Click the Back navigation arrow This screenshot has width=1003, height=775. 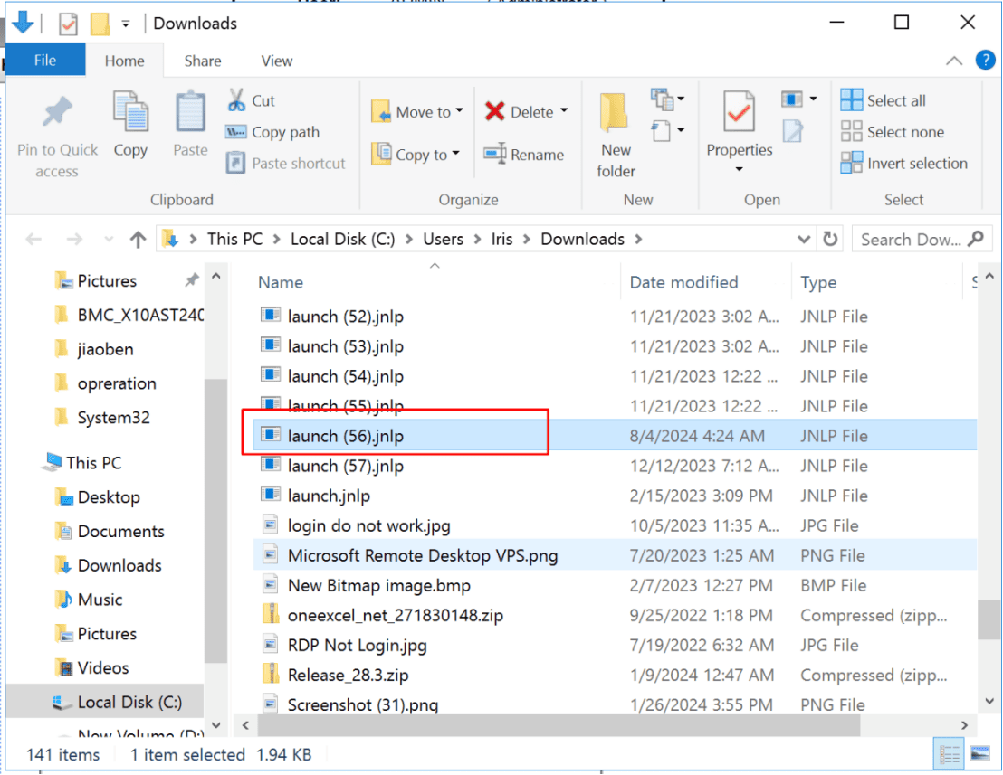tap(33, 240)
